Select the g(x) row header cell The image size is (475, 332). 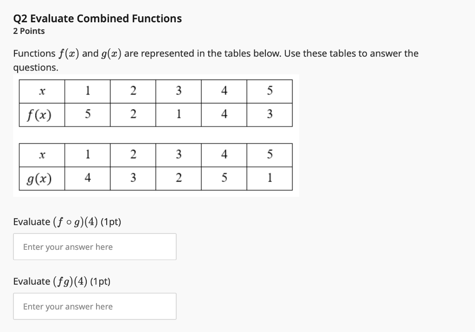(41, 178)
